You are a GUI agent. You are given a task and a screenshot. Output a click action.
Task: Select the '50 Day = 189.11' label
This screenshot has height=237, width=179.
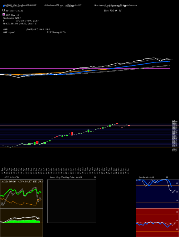click(14, 11)
